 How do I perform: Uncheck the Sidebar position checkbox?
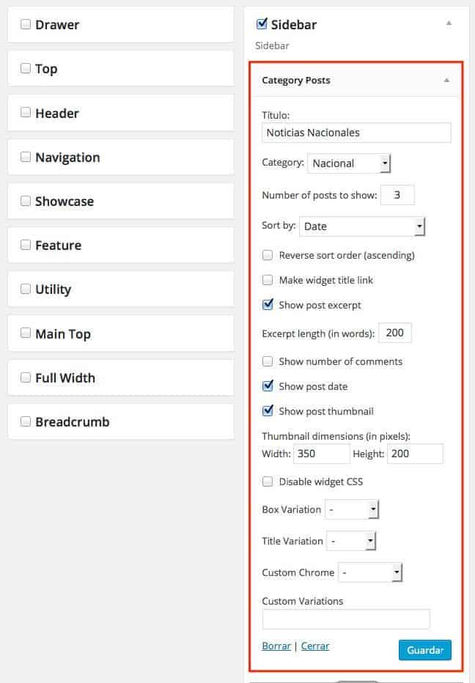[x=262, y=23]
